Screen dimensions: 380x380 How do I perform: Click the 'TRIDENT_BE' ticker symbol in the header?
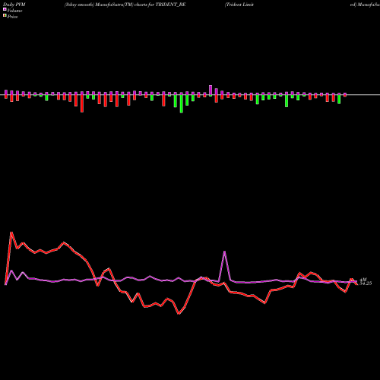pyautogui.click(x=171, y=5)
